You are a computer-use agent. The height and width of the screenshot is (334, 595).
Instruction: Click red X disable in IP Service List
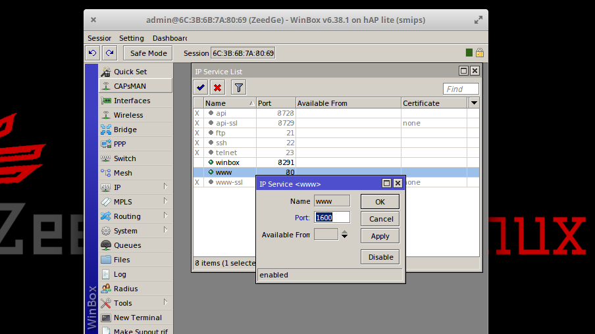[x=217, y=87]
